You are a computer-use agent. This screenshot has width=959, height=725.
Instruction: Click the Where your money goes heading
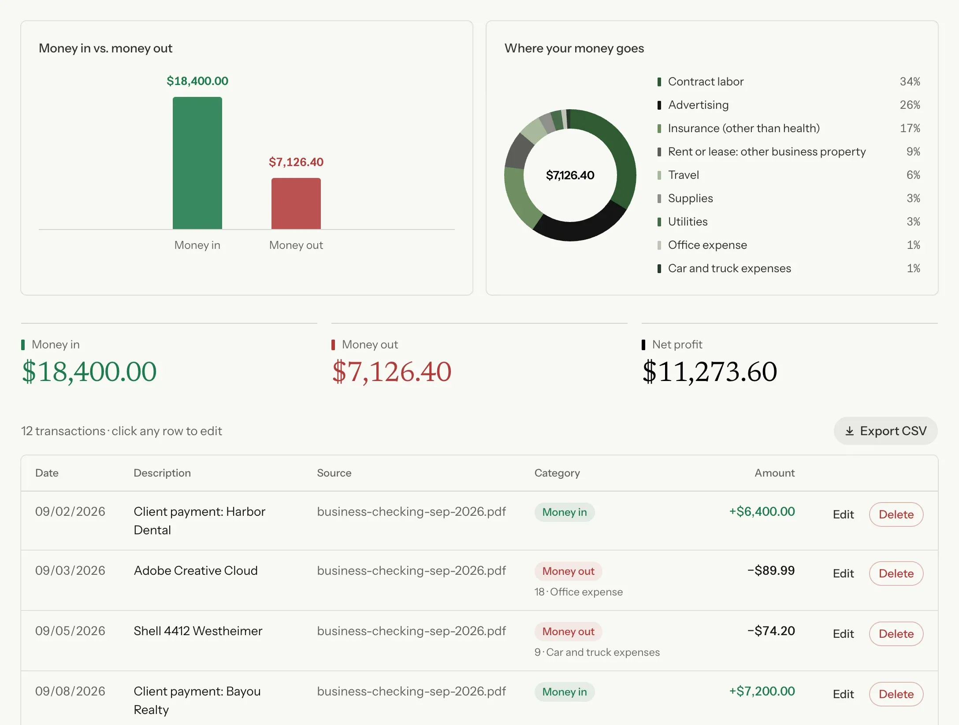[x=574, y=48]
